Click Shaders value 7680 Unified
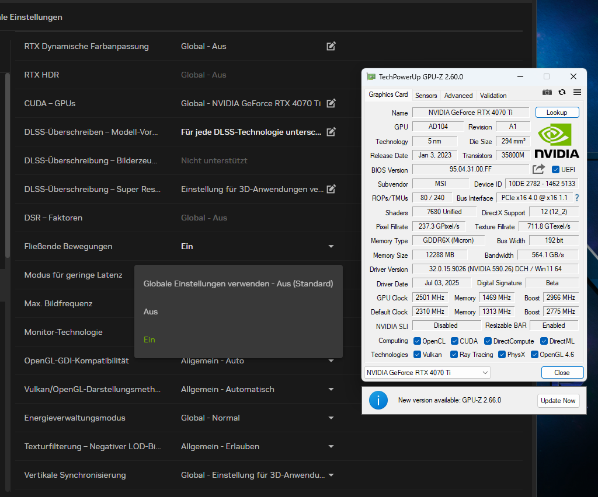The width and height of the screenshot is (598, 497). click(444, 212)
